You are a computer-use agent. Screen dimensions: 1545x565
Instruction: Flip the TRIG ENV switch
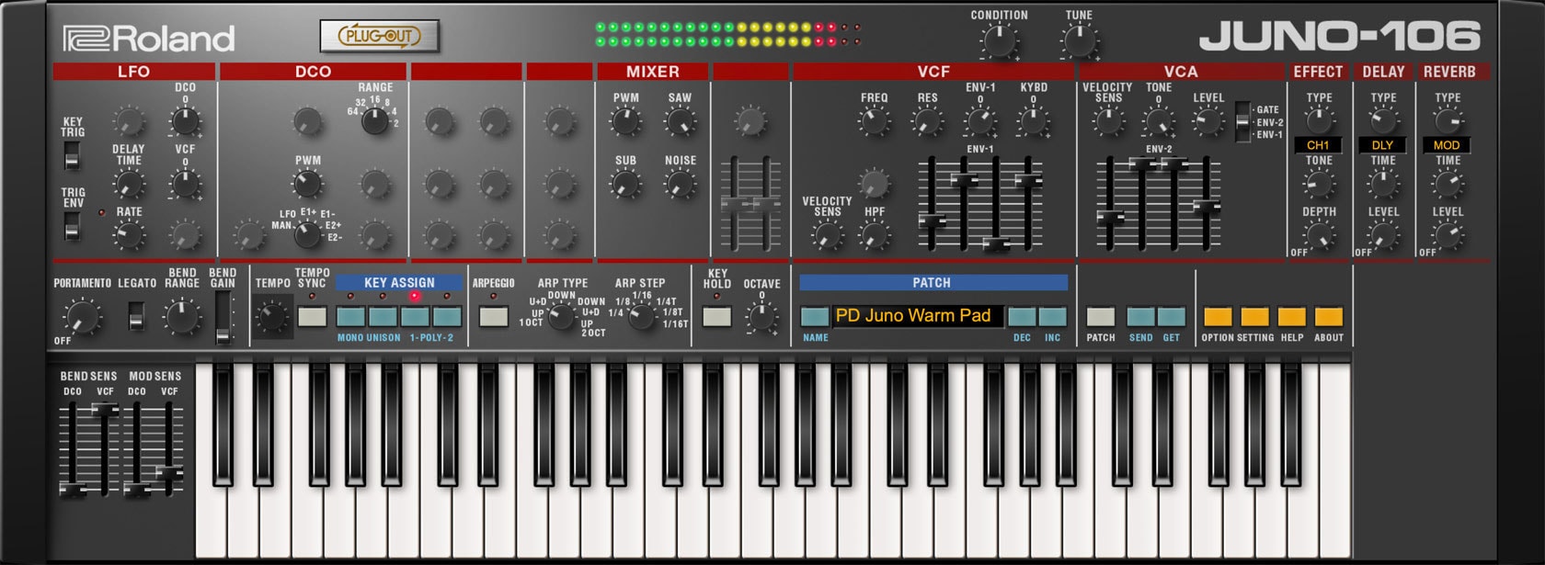click(72, 225)
